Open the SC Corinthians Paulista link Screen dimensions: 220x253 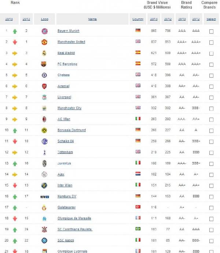point(75,229)
